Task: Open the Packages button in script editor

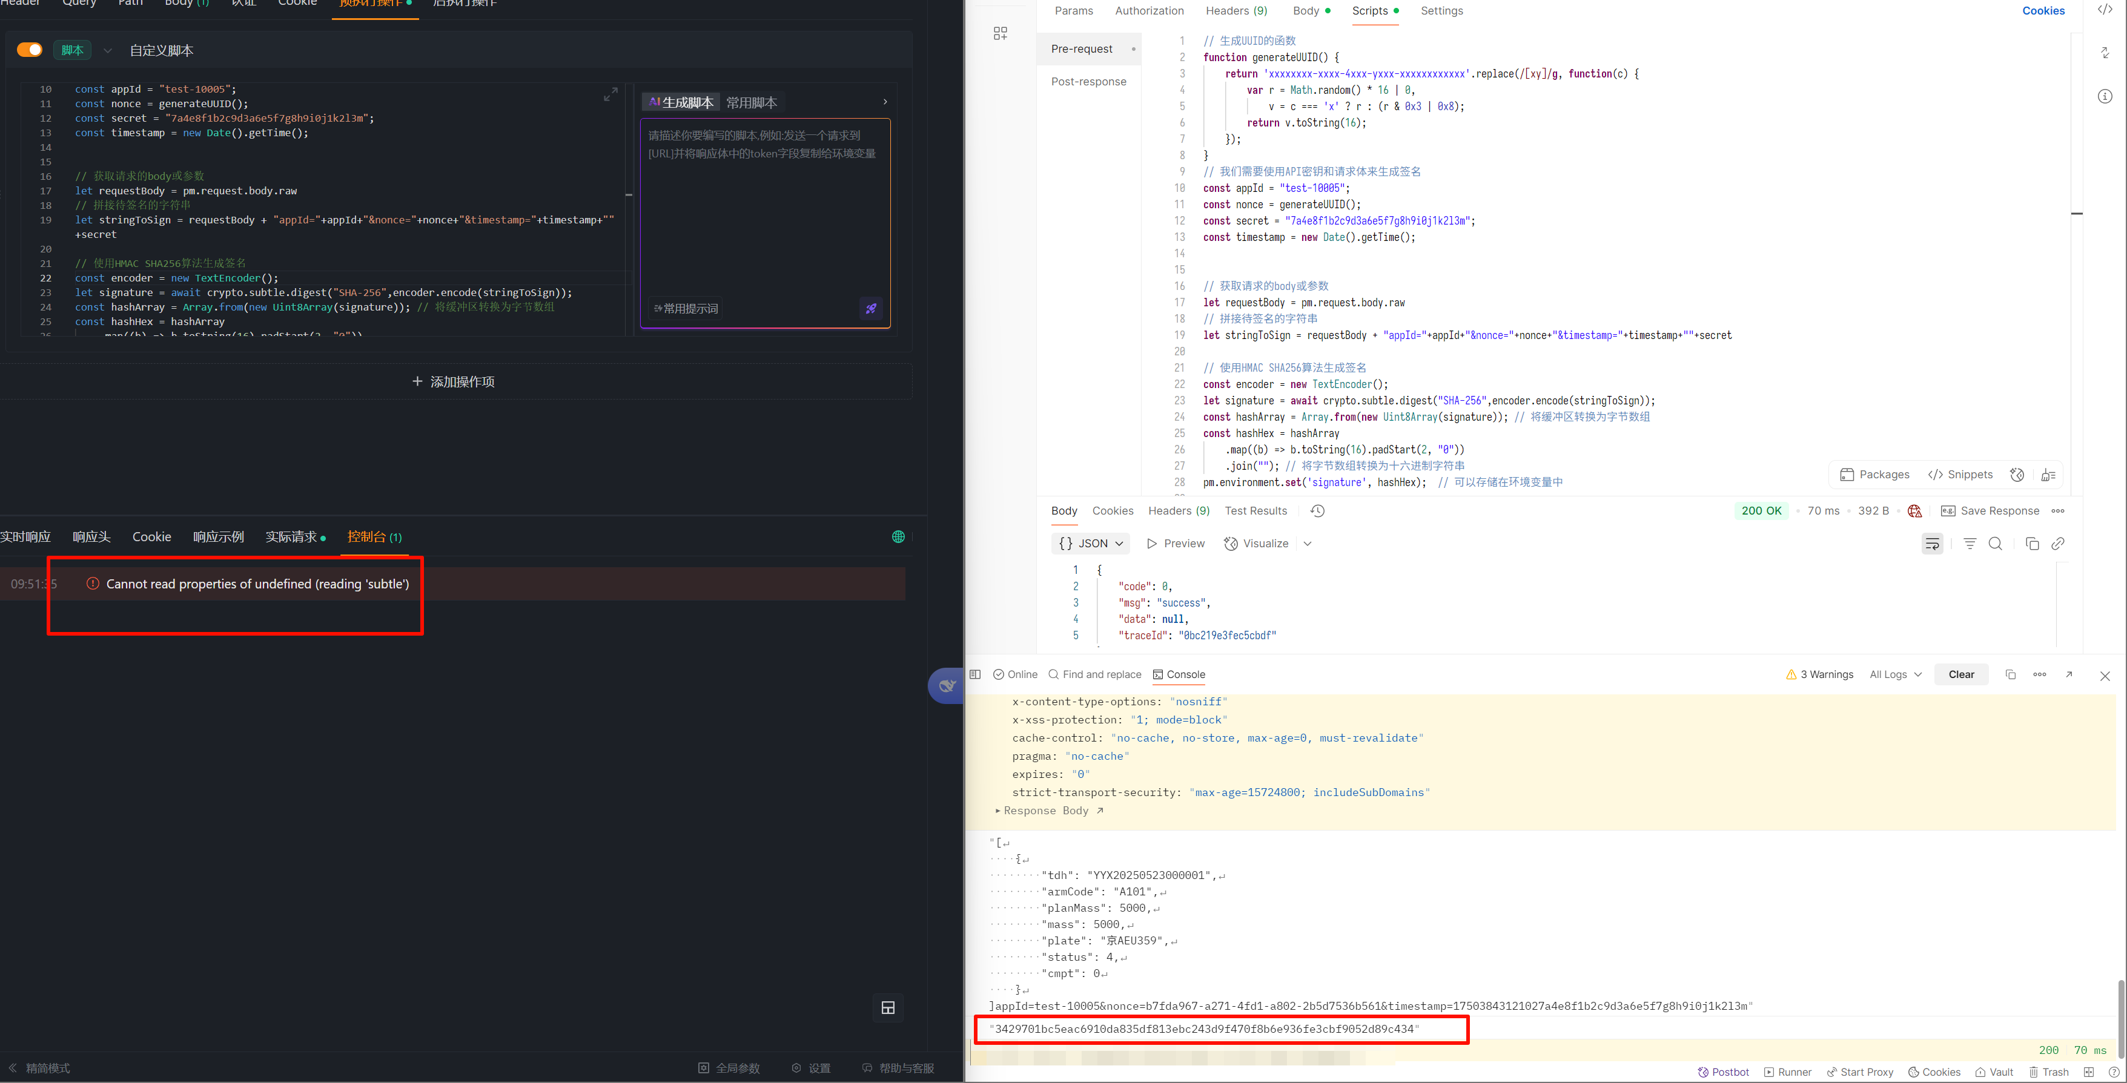Action: [1875, 475]
